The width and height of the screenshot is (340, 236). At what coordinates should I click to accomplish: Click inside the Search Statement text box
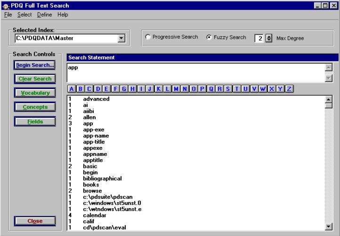(195, 73)
